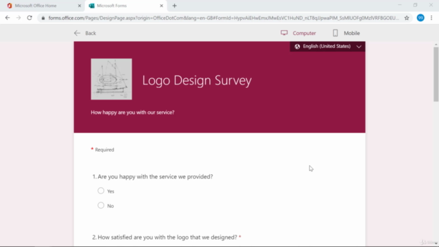Switch to the Microsoft Office Home tab
Viewport: 439px width, 247px height.
[x=43, y=5]
